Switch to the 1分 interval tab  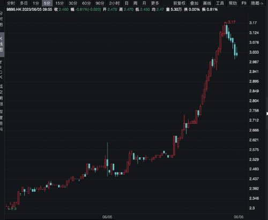36,3
